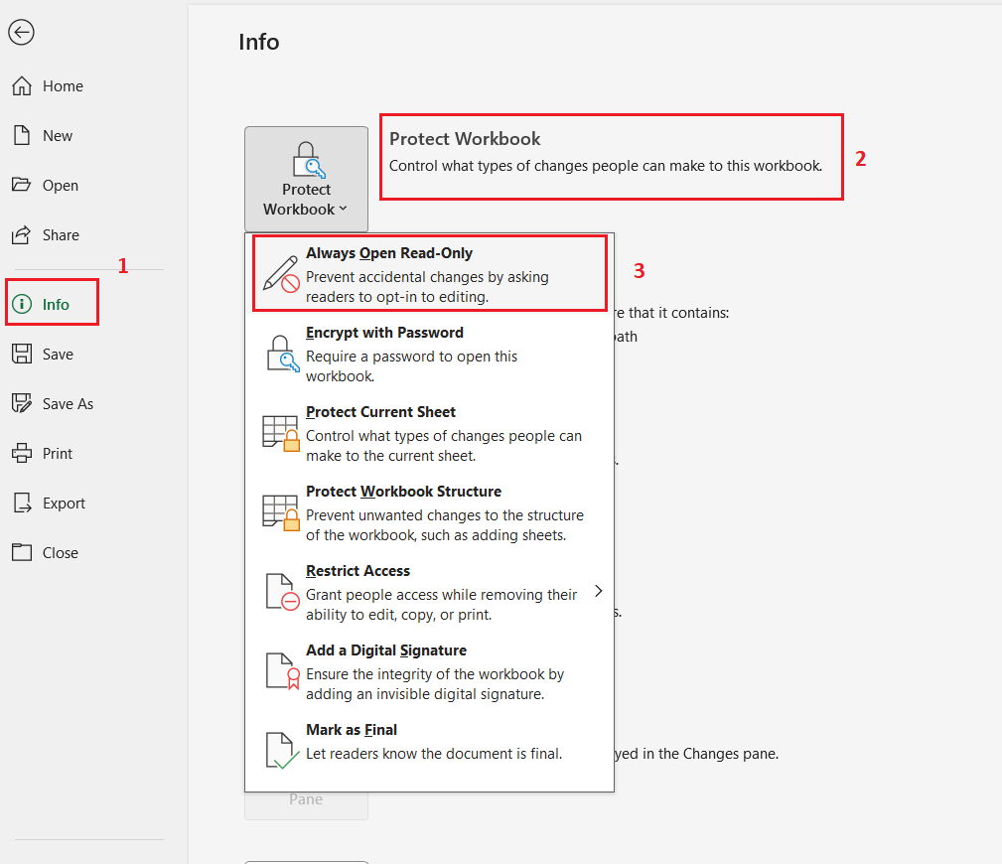Click the Home house icon

click(x=22, y=86)
